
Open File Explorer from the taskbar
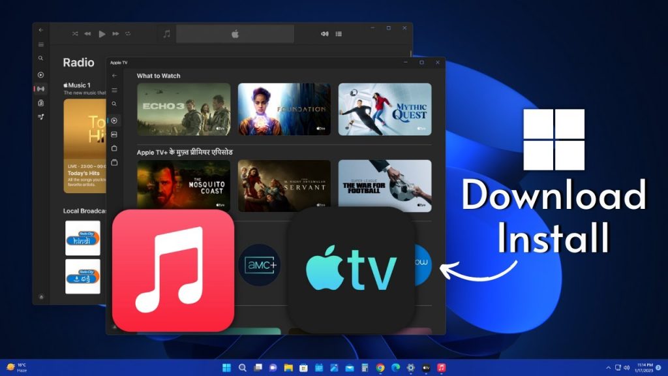pos(288,368)
